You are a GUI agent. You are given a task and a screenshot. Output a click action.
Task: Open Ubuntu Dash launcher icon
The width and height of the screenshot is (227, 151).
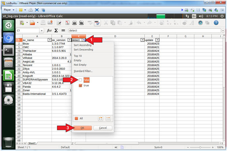click(x=8, y=25)
